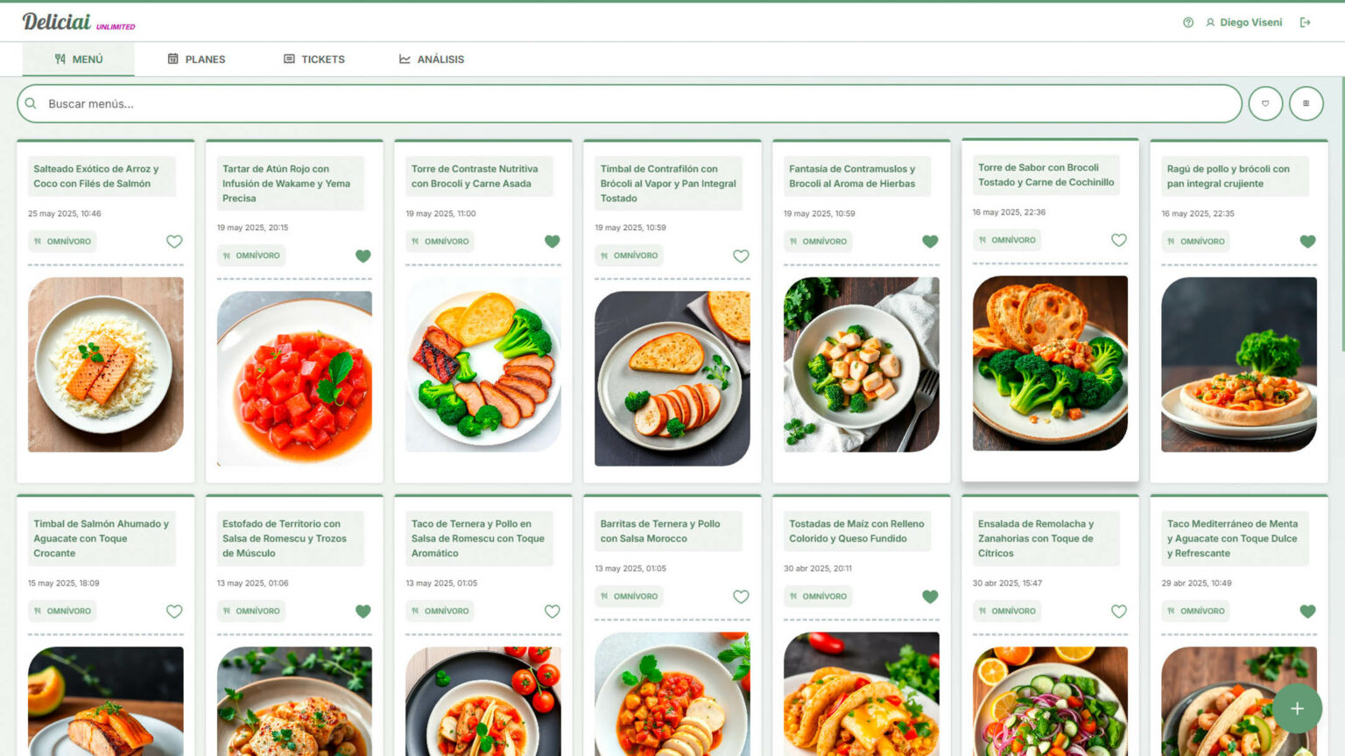The height and width of the screenshot is (756, 1345).
Task: Select the date 25 may 2025, 10:46
Action: tap(65, 213)
